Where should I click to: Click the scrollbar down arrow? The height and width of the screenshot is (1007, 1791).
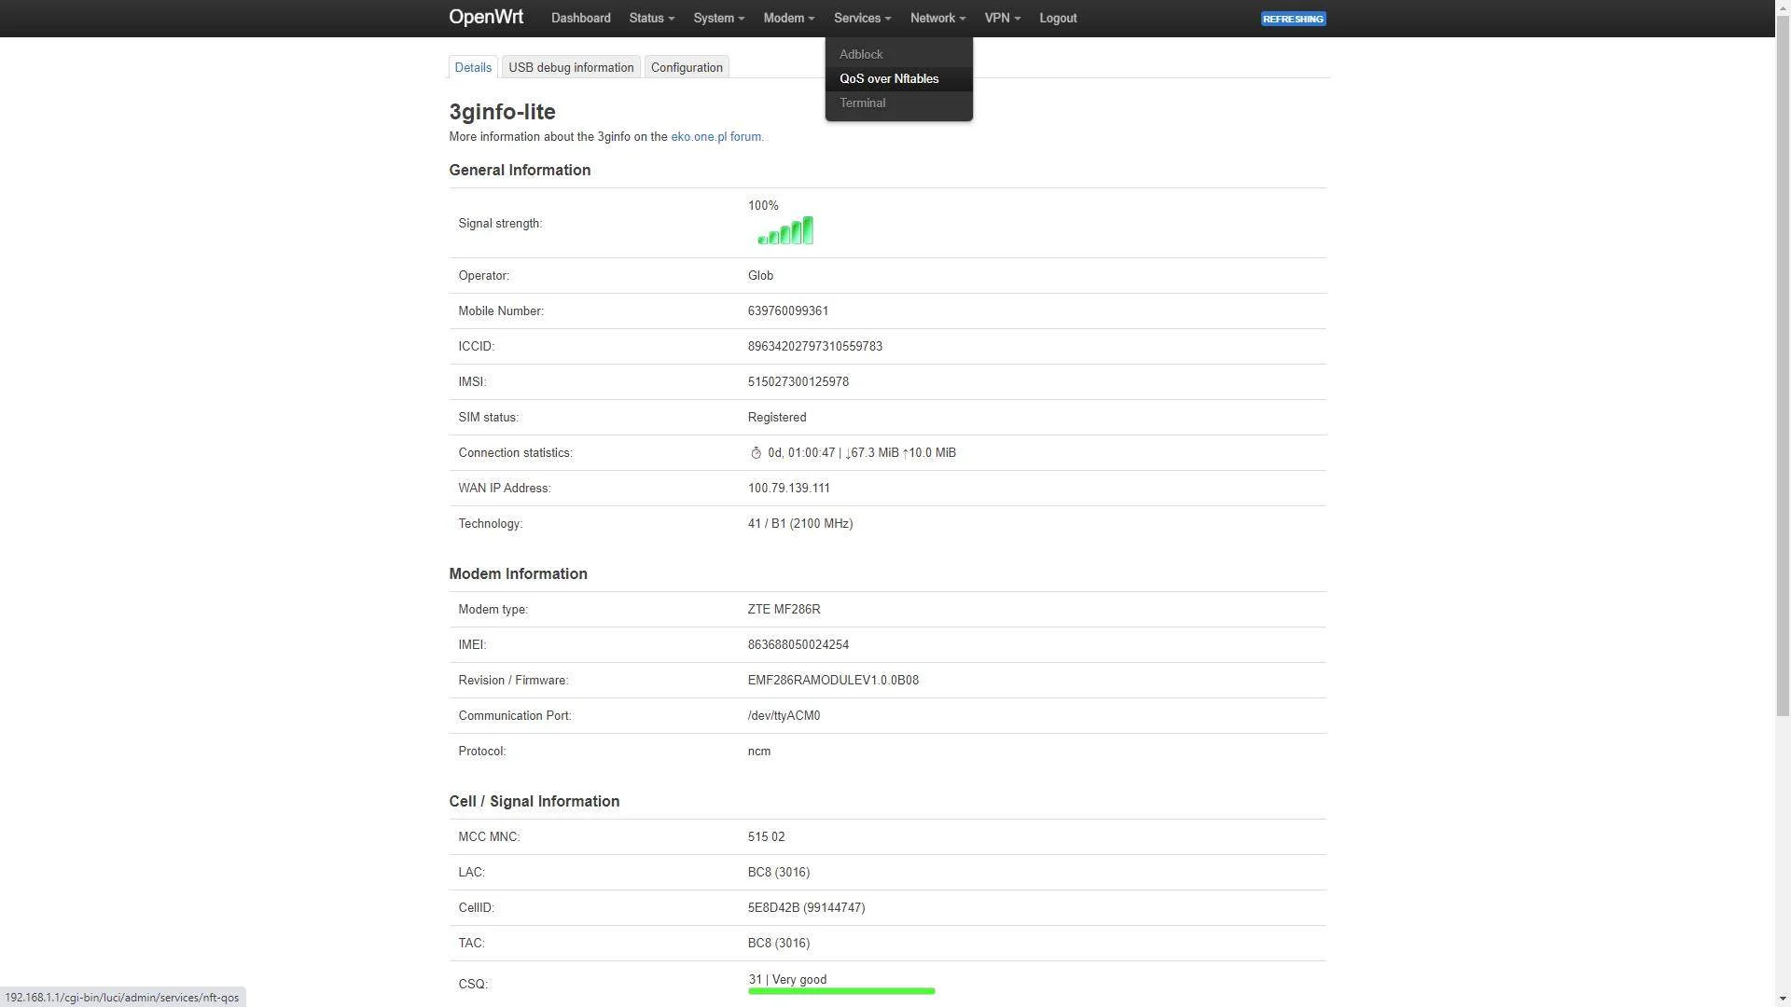[x=1783, y=999]
